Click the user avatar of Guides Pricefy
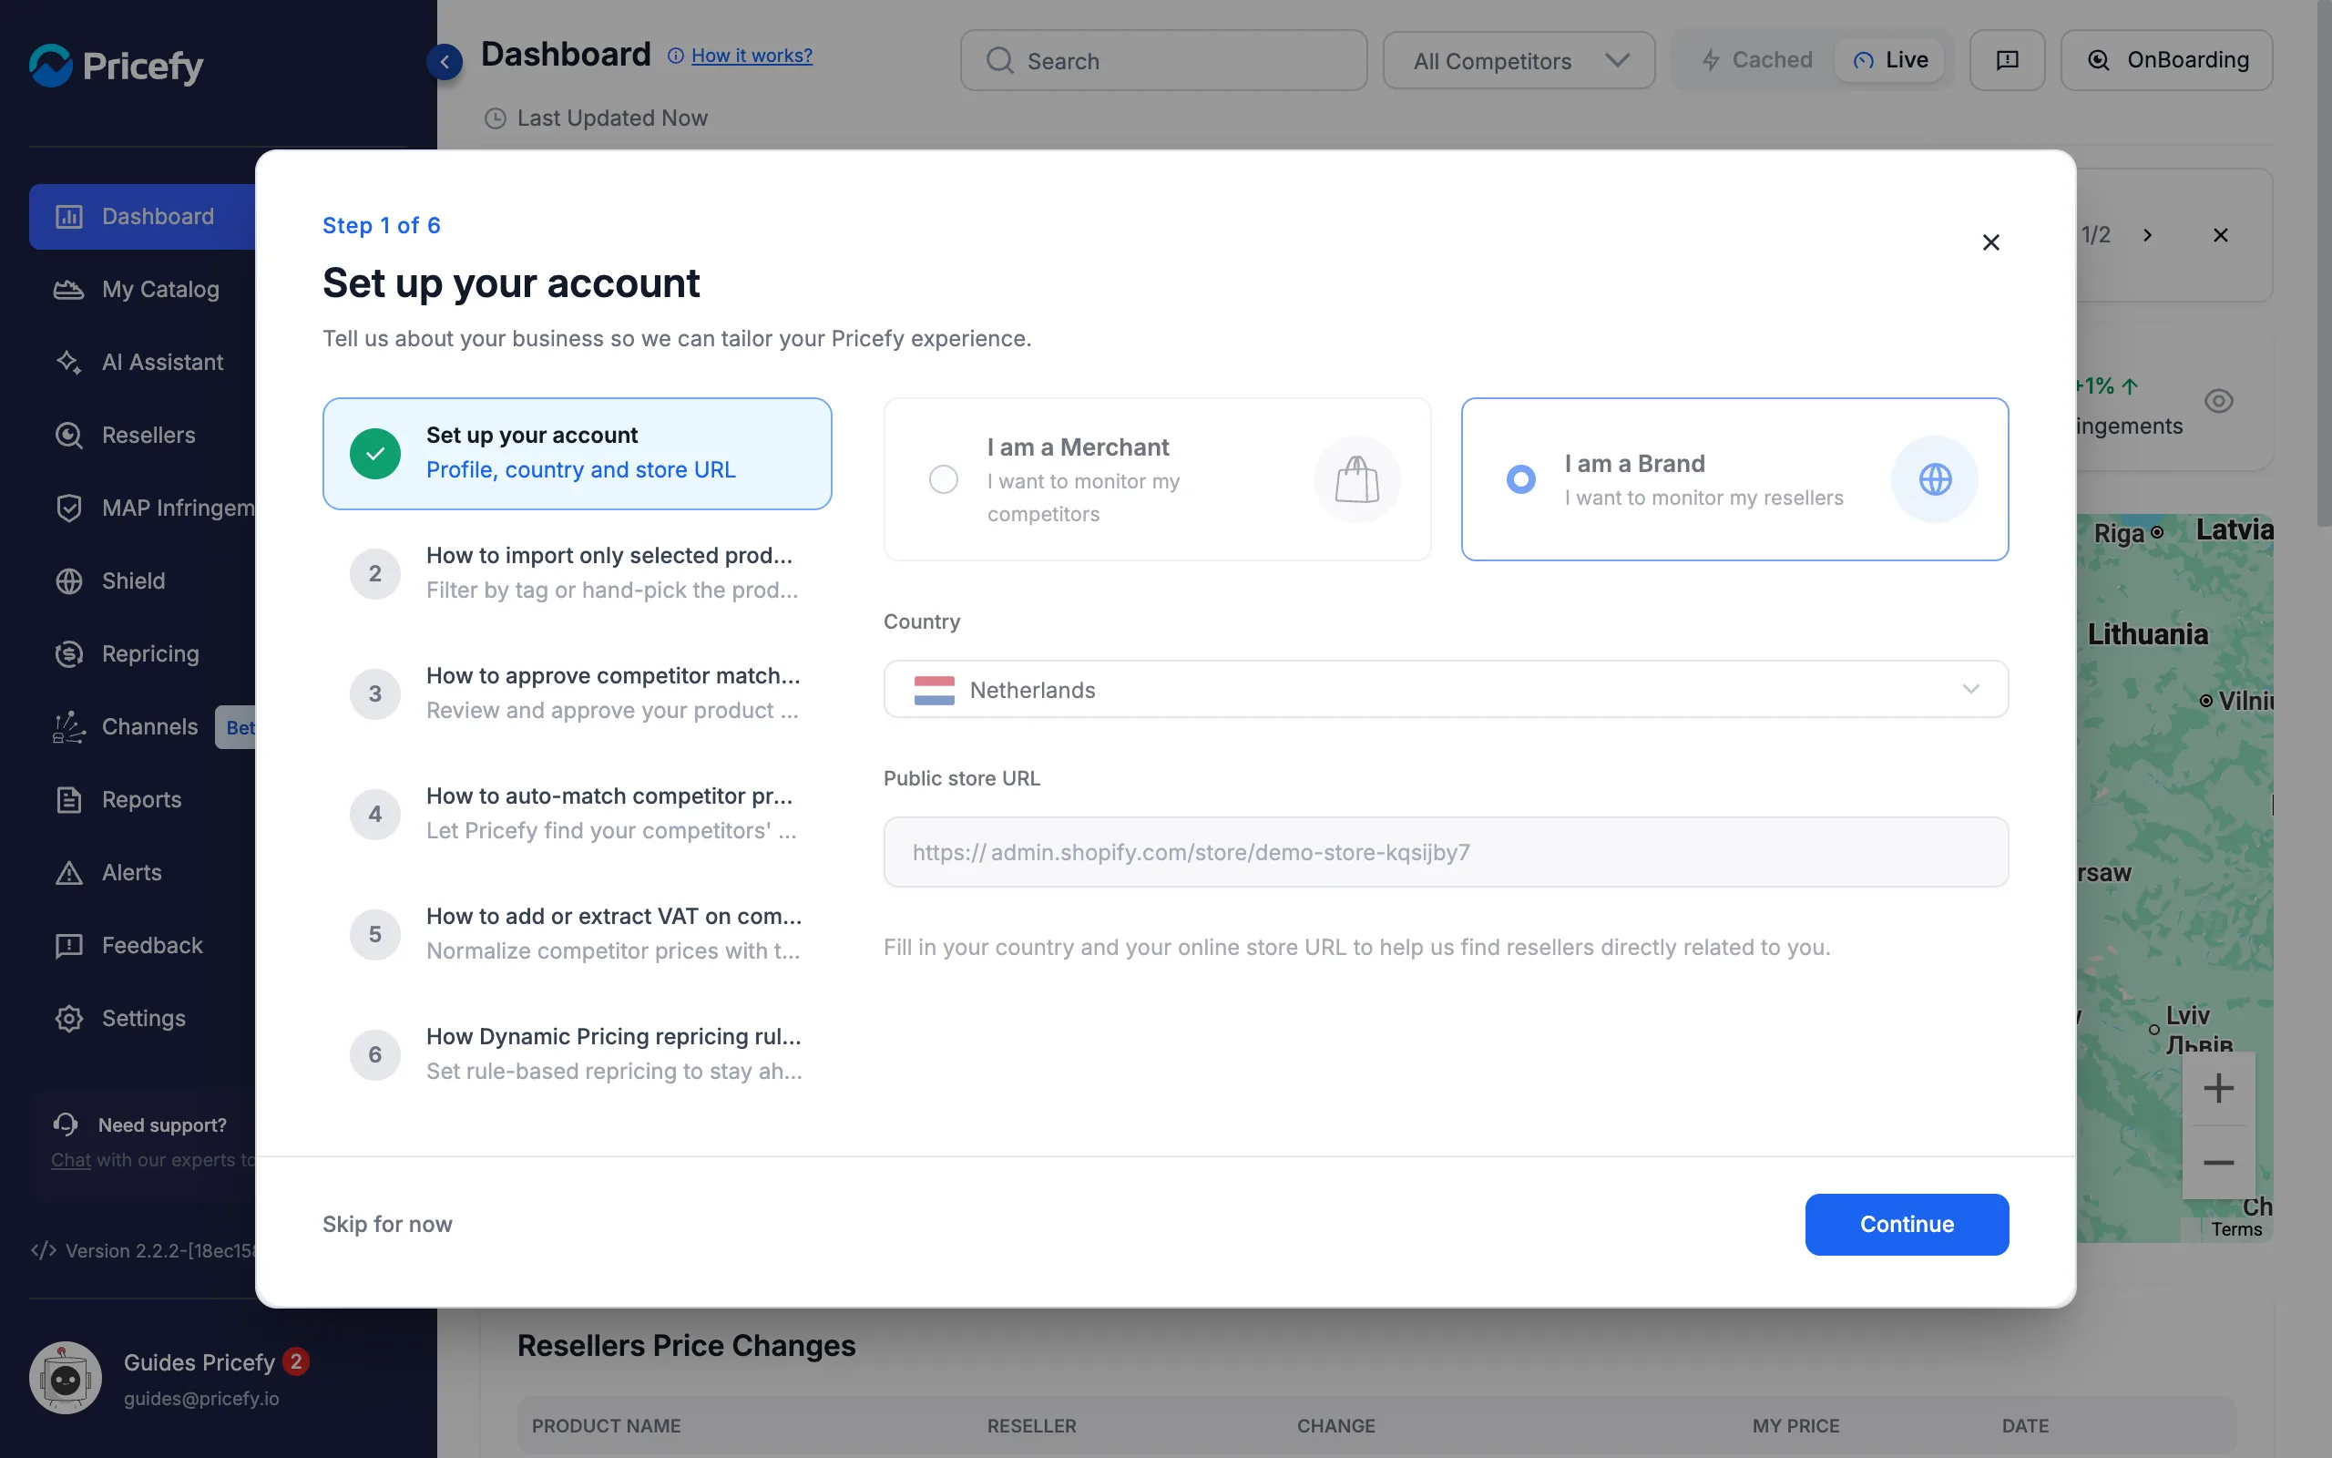Image resolution: width=2332 pixels, height=1458 pixels. 66,1379
